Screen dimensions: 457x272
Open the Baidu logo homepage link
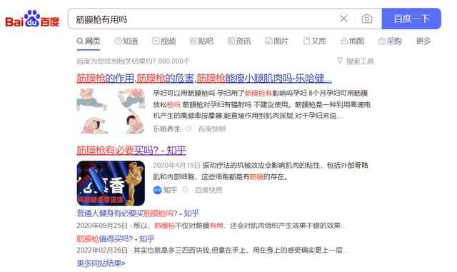32,19
